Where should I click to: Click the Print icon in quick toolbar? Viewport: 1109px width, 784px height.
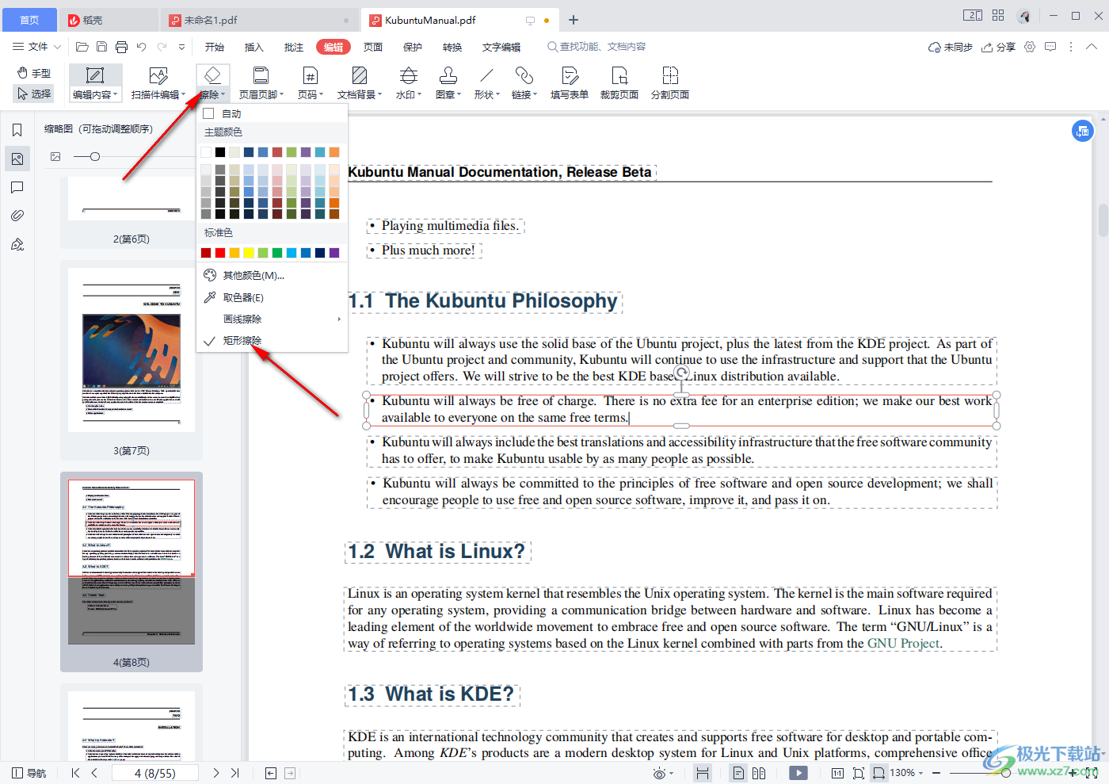point(121,48)
